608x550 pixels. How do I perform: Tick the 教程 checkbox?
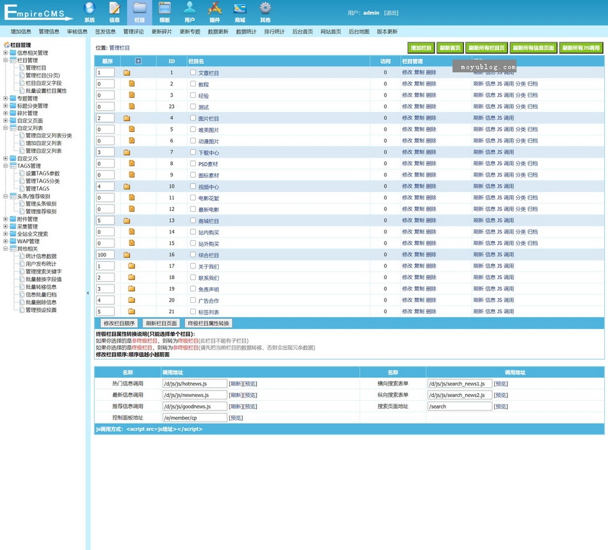click(x=193, y=84)
